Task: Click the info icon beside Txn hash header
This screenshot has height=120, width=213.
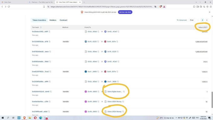Action: pyautogui.click(x=41, y=27)
